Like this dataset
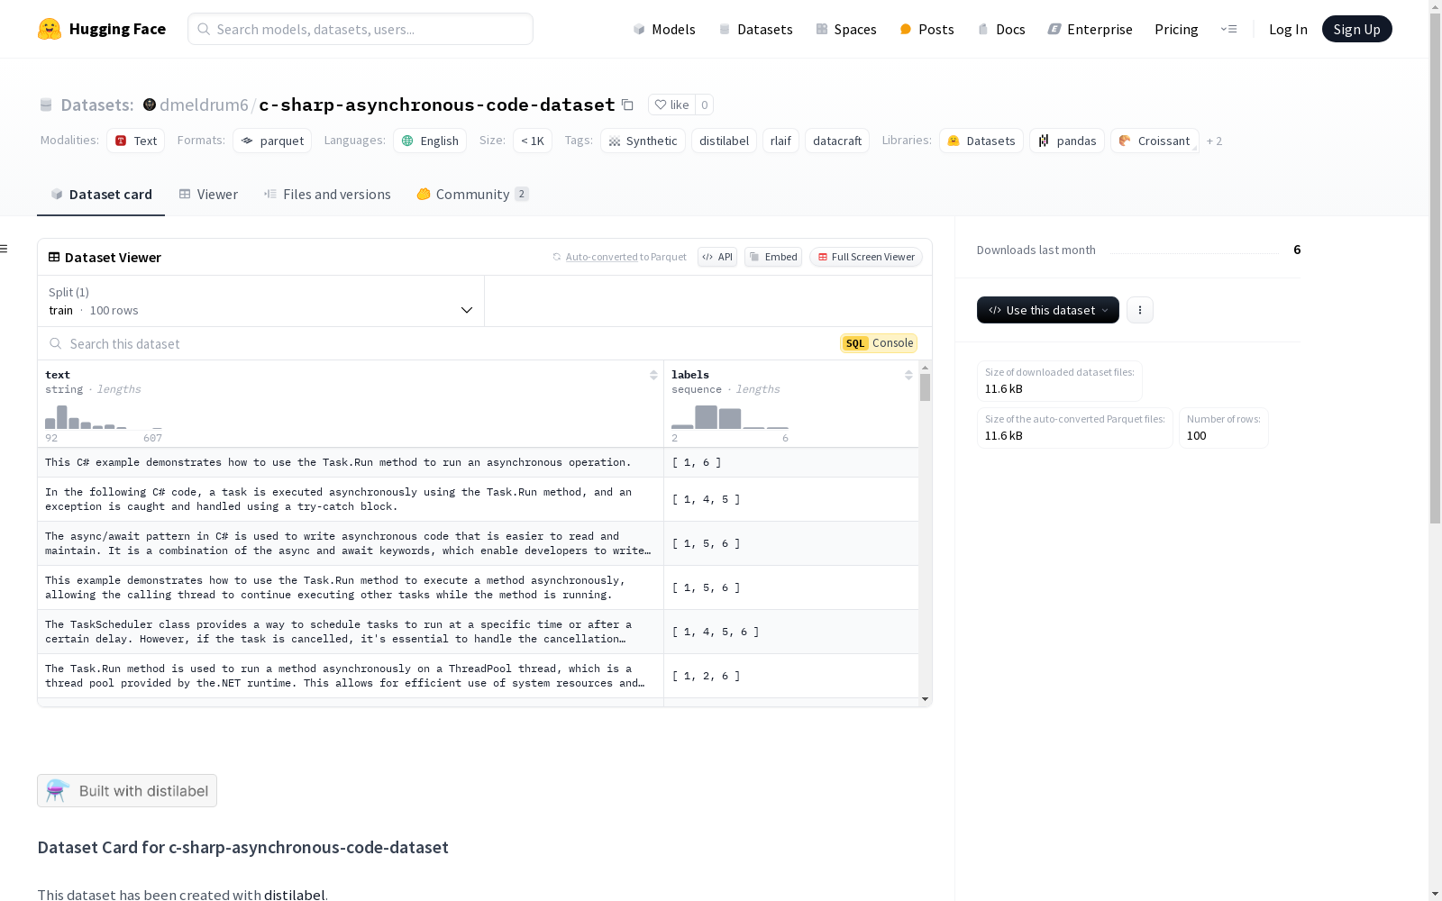Viewport: 1442px width, 901px height. pos(671,105)
